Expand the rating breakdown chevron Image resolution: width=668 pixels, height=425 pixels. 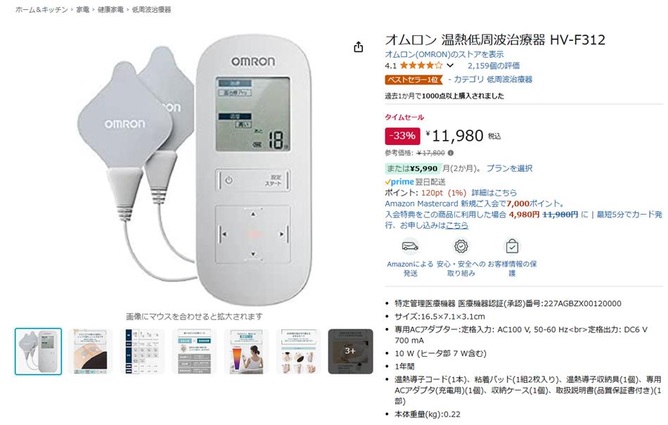click(x=450, y=65)
